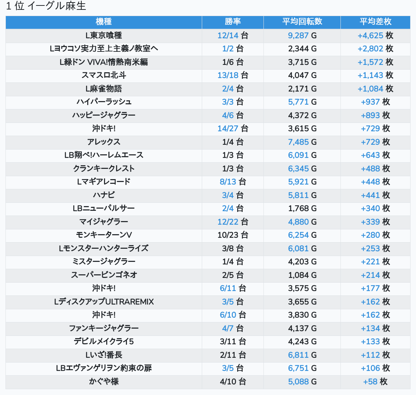Click the +2,802 枚 value
The image size is (416, 395).
click(375, 49)
